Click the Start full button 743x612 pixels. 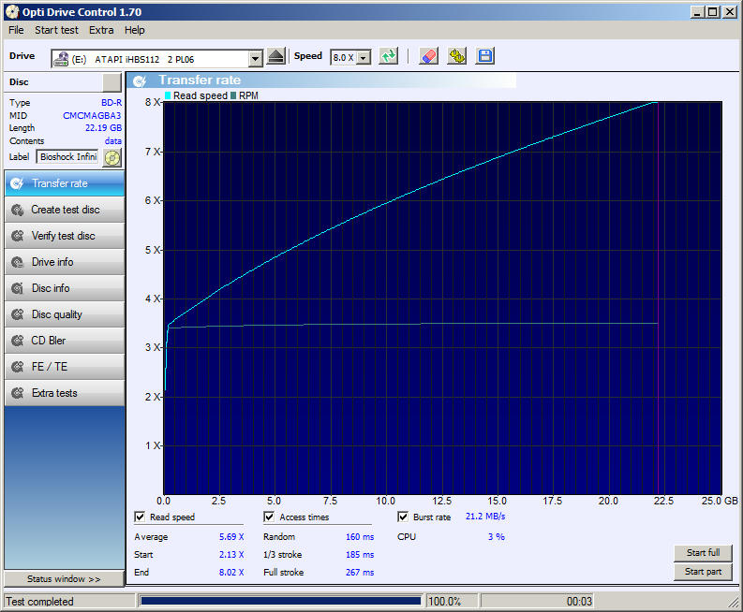703,552
